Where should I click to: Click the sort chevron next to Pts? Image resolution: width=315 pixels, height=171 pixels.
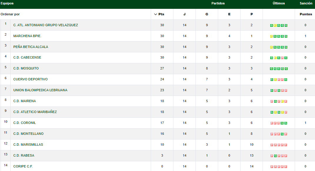click(155, 14)
